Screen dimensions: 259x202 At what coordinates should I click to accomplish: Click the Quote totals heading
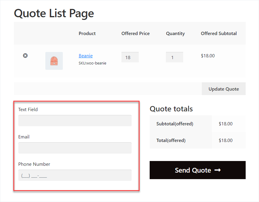pos(171,109)
